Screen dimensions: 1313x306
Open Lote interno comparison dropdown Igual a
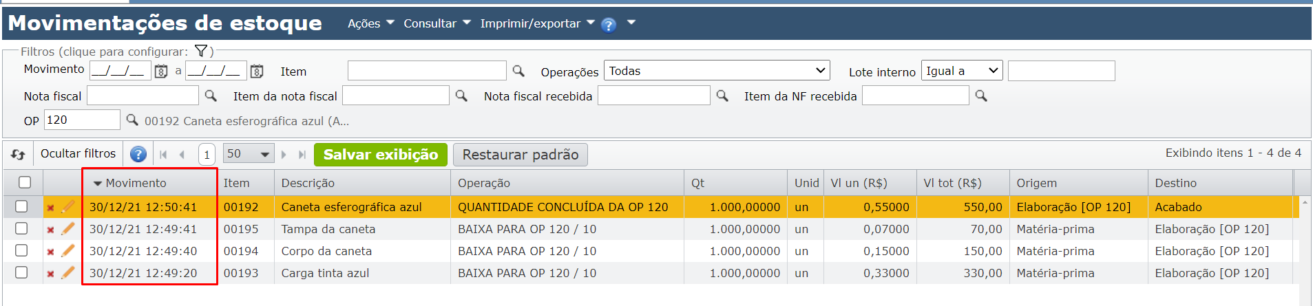[962, 71]
